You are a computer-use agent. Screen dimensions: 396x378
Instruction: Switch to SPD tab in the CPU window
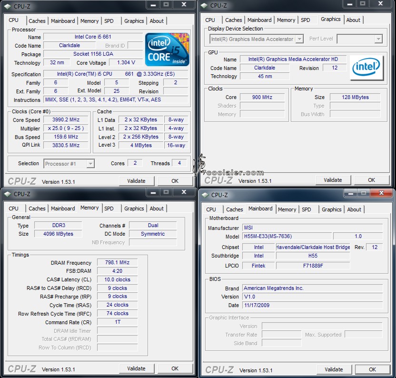[109, 21]
